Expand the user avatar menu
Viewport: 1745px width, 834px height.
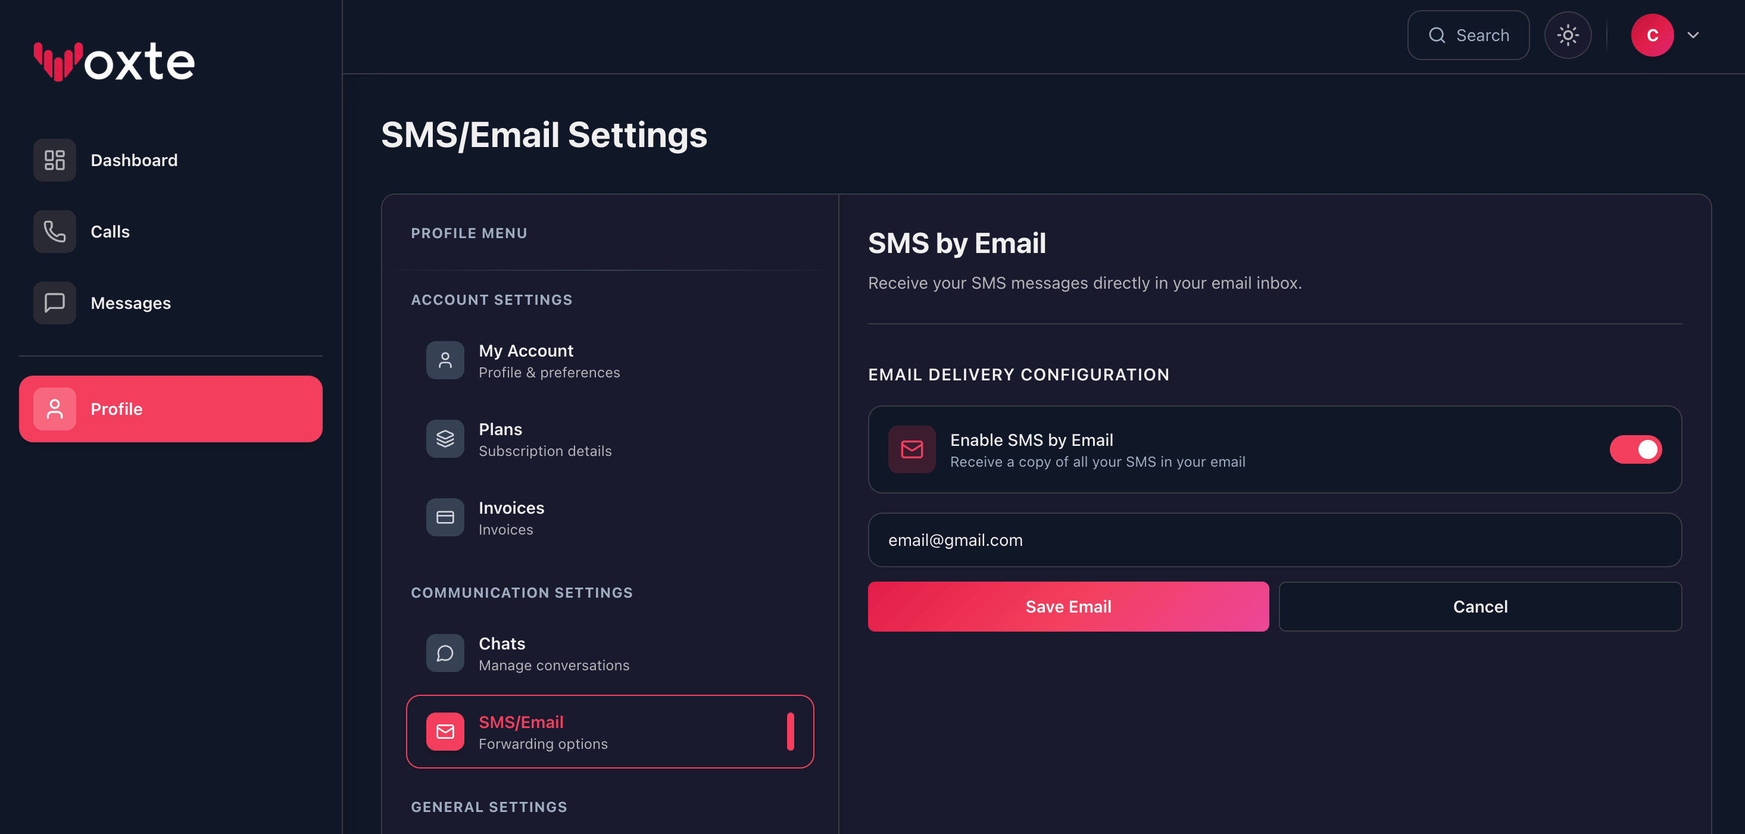pos(1653,35)
